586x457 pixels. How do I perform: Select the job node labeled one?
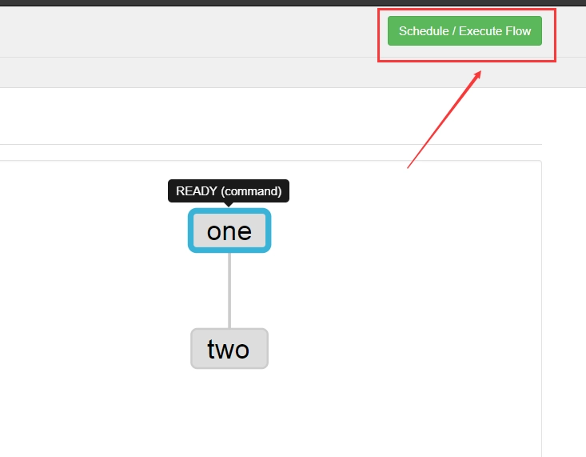229,231
